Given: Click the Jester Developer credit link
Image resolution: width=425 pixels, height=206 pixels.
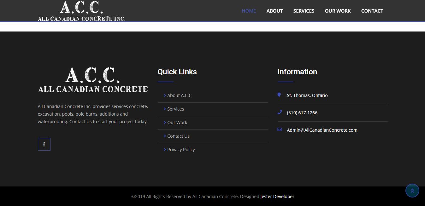Looking at the screenshot, I should tap(277, 197).
